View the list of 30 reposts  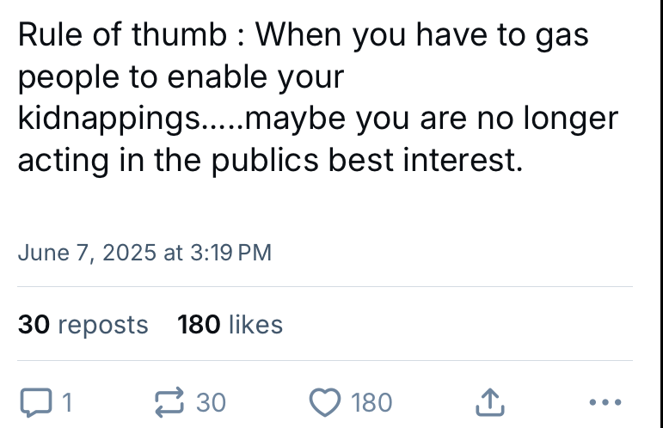coord(83,325)
